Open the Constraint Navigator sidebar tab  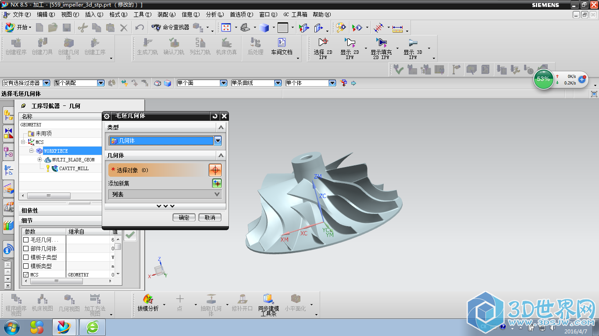coord(8,133)
